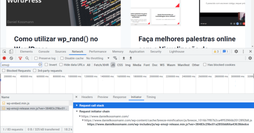The width and height of the screenshot is (254, 133).
Task: Filter by Img requests
Action: 128,65
